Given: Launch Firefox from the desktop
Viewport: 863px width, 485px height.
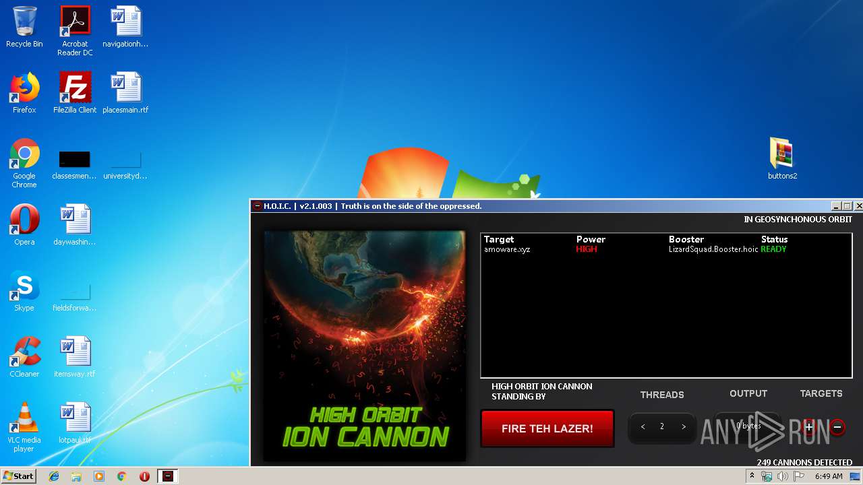Looking at the screenshot, I should (24, 93).
